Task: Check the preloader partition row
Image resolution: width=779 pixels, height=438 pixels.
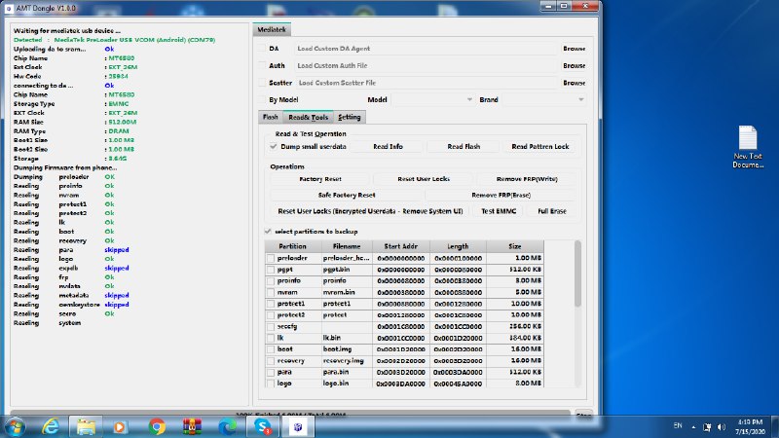Action: [x=271, y=258]
